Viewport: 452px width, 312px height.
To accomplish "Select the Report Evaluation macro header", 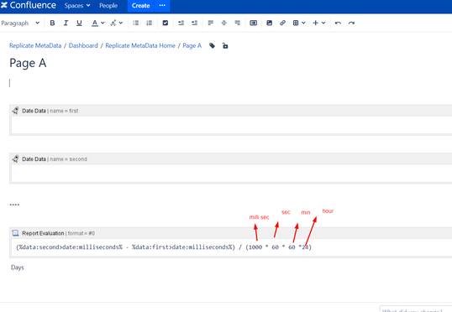I will [230, 233].
